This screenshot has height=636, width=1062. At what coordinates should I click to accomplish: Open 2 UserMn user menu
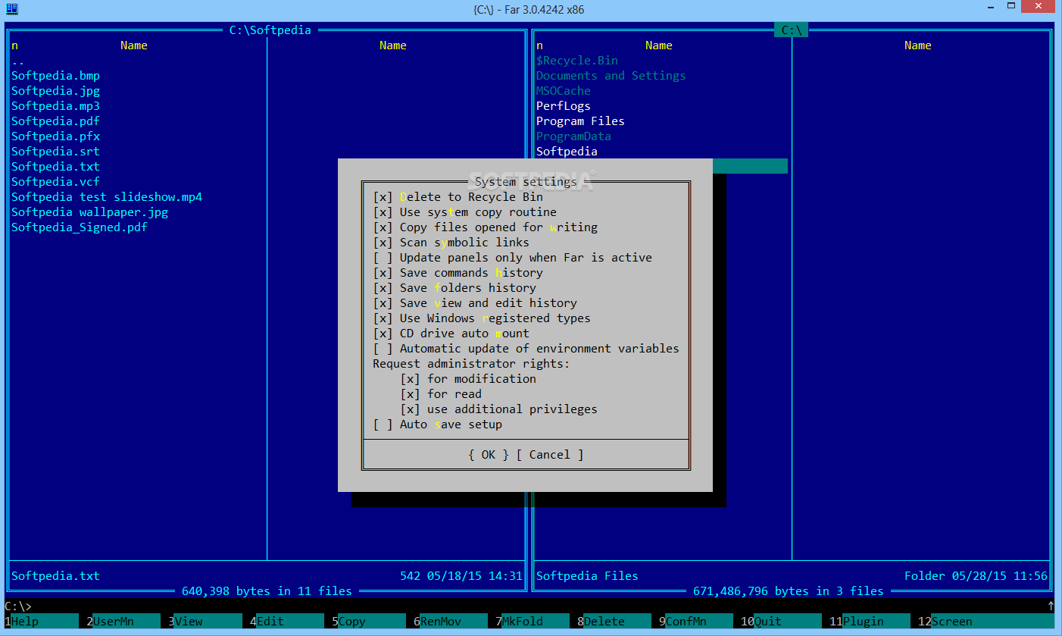click(123, 622)
